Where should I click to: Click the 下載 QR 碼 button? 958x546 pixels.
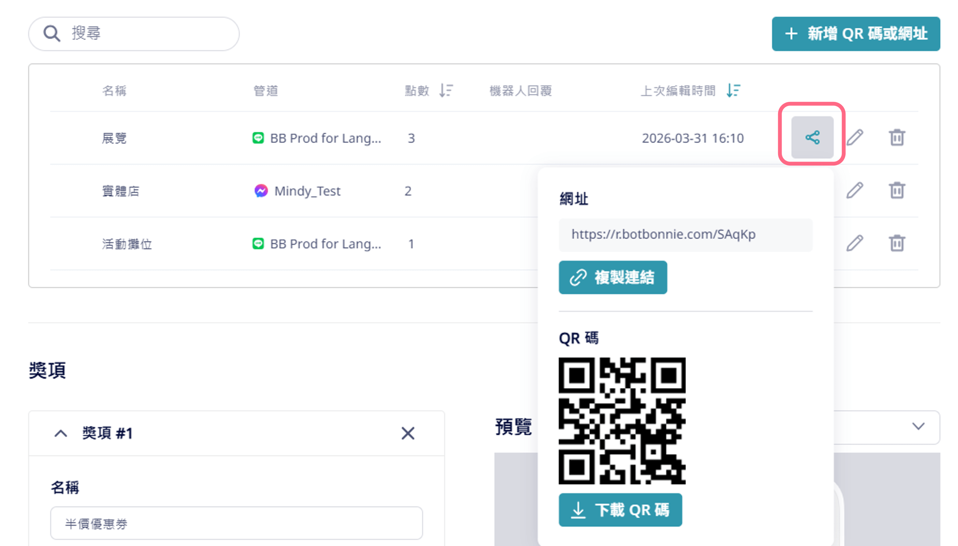(620, 510)
